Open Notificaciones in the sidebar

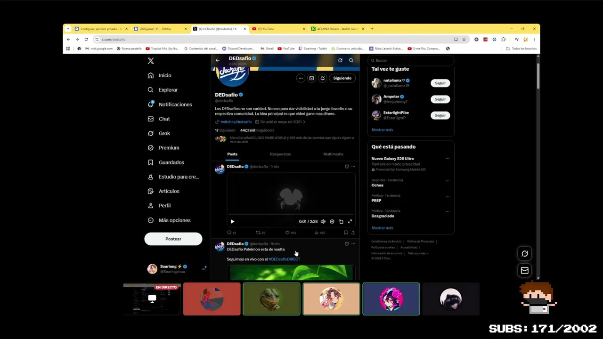[x=170, y=105]
